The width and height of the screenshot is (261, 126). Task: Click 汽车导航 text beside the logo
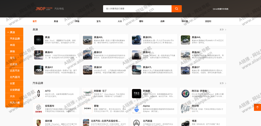tap(59, 9)
